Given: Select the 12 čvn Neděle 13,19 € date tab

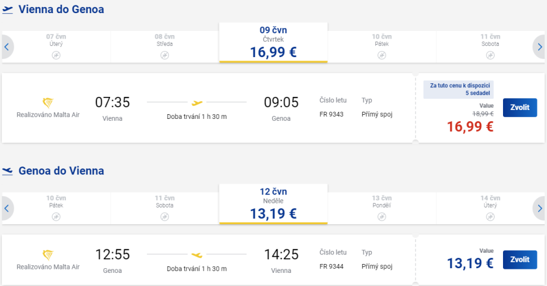Looking at the screenshot, I should tap(273, 204).
